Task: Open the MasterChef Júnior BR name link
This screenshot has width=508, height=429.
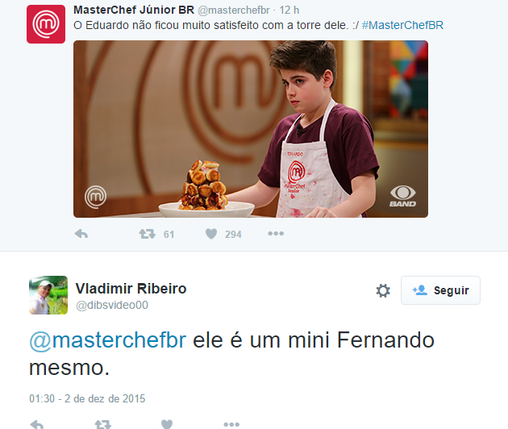Action: [134, 10]
